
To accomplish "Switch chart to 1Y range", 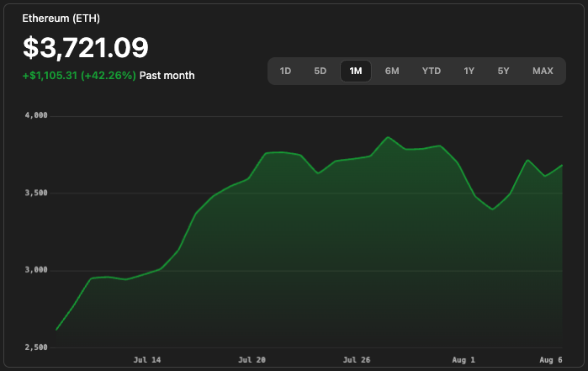I will 469,71.
